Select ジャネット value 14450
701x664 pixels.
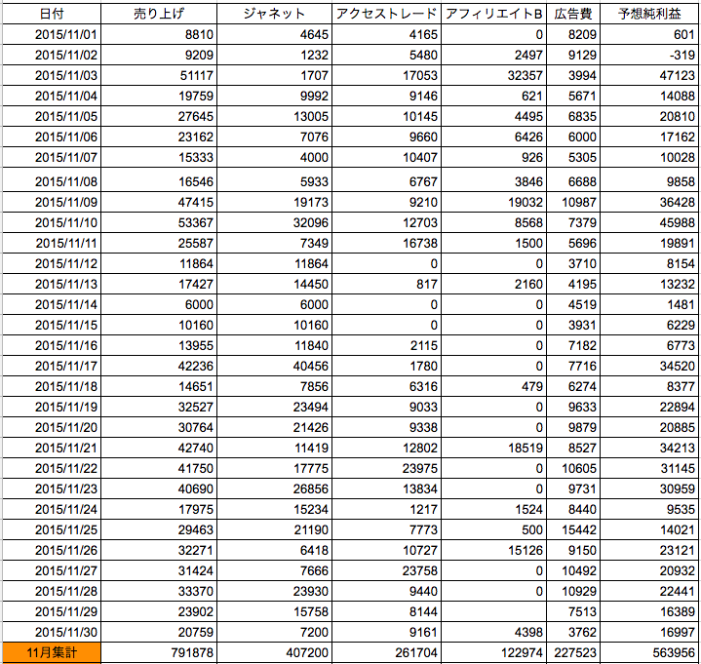pos(275,285)
